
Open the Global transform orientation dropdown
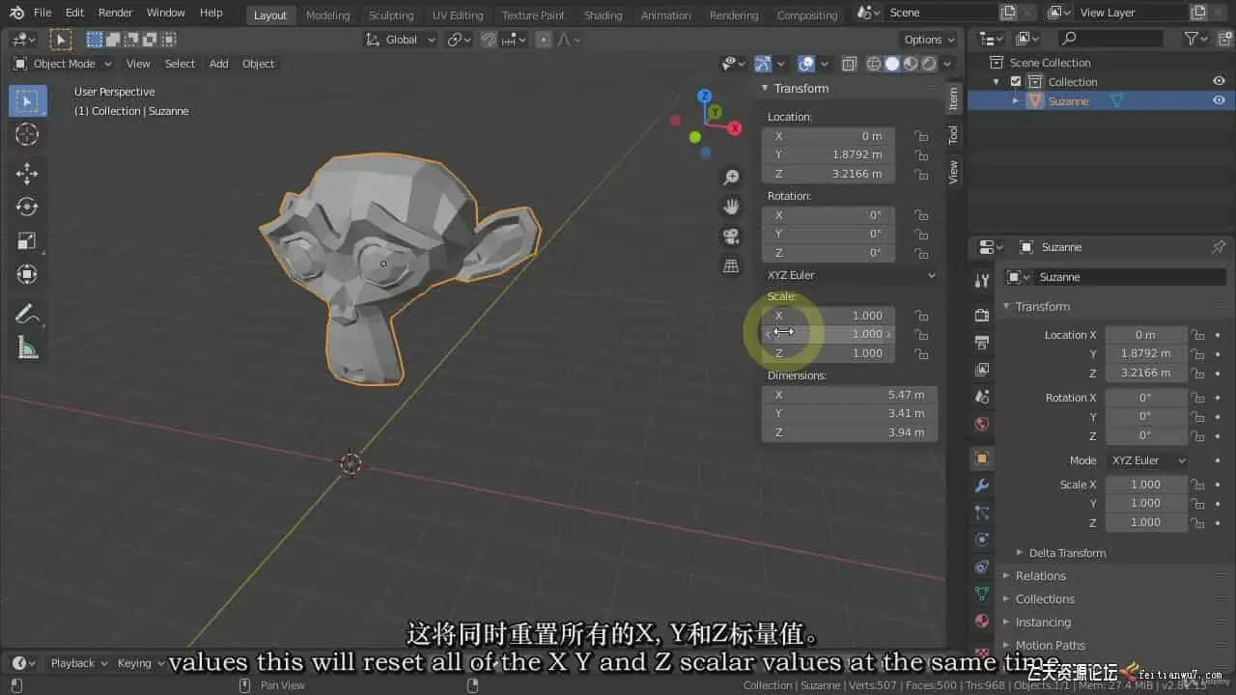[401, 40]
